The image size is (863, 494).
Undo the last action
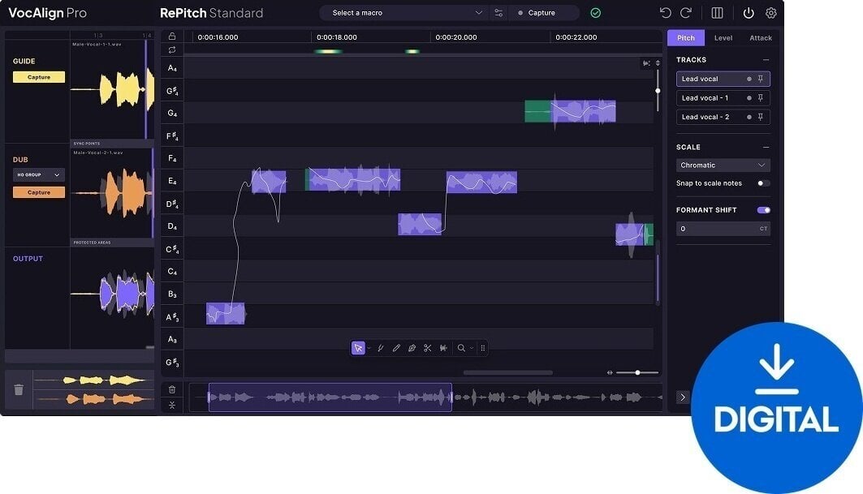(x=665, y=13)
